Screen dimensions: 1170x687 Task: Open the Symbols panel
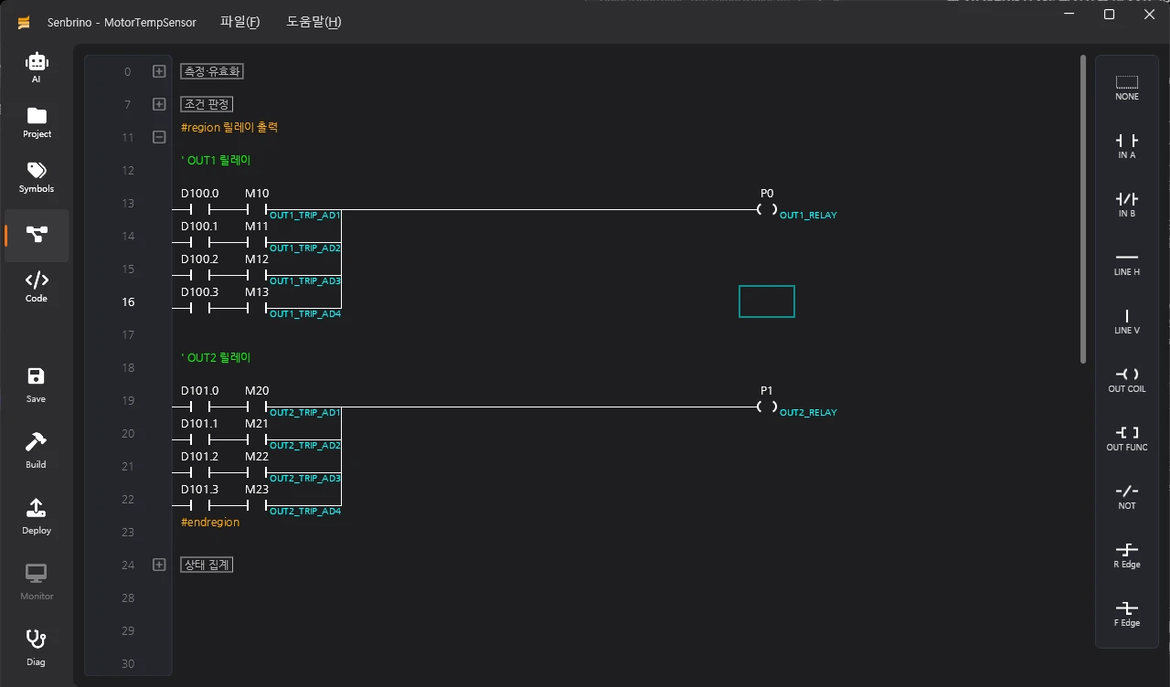pos(37,177)
